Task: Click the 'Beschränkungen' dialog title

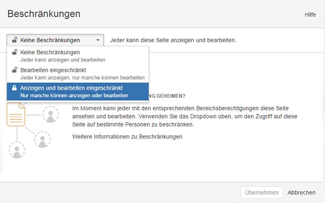Action: [x=44, y=14]
